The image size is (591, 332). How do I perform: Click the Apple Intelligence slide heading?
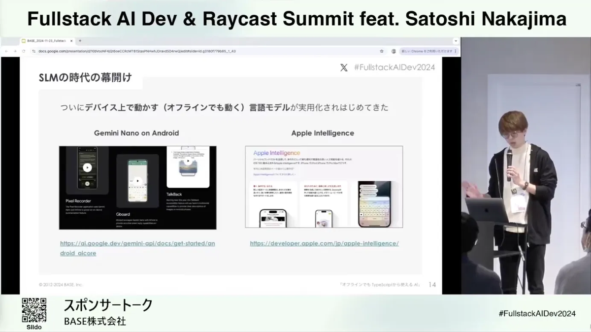click(323, 133)
